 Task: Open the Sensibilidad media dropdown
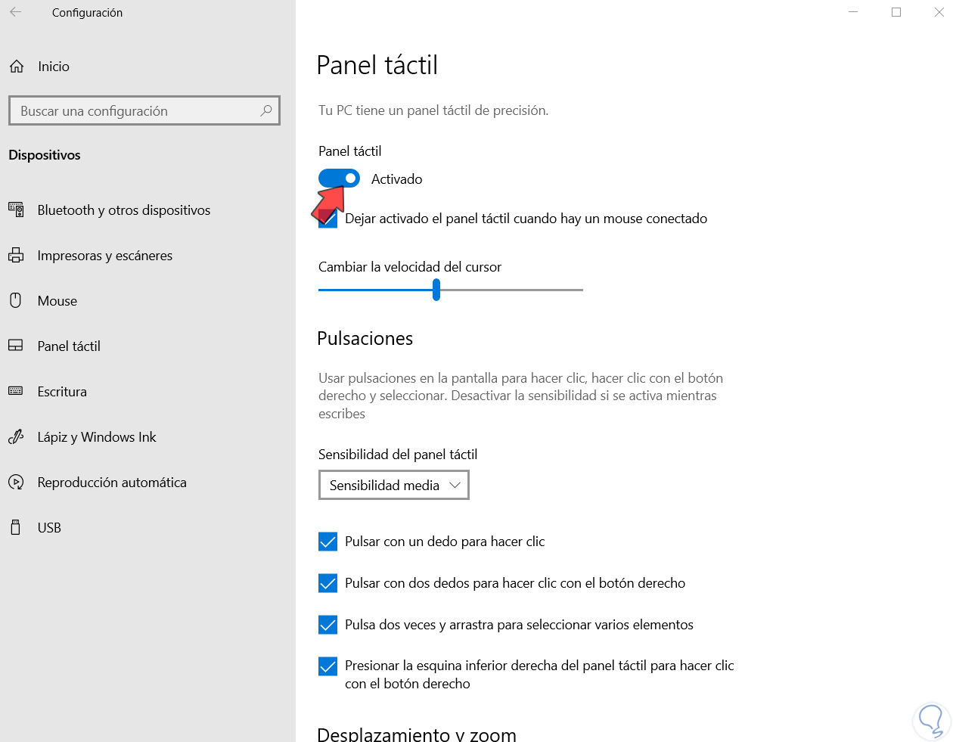pyautogui.click(x=393, y=485)
